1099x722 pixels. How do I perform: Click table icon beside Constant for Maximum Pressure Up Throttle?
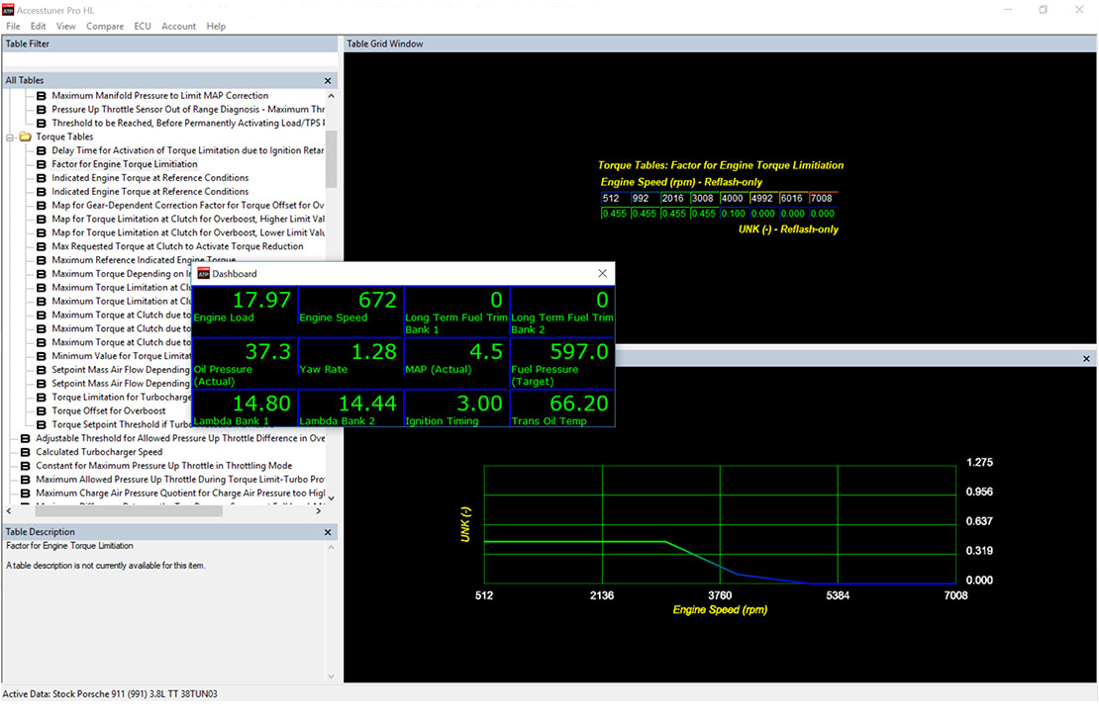tap(25, 467)
